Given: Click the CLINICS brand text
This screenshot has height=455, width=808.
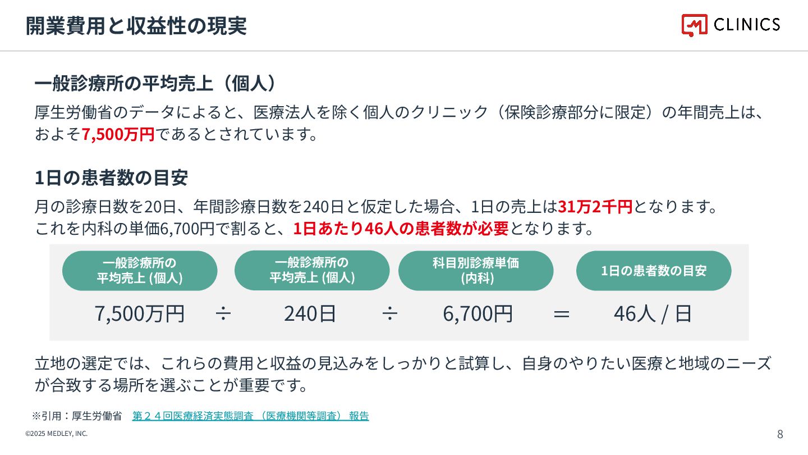Looking at the screenshot, I should coord(747,25).
